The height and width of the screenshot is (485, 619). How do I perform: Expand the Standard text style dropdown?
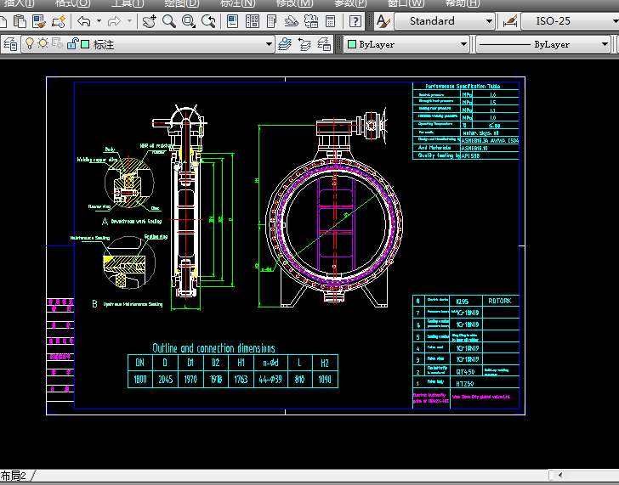pyautogui.click(x=489, y=21)
